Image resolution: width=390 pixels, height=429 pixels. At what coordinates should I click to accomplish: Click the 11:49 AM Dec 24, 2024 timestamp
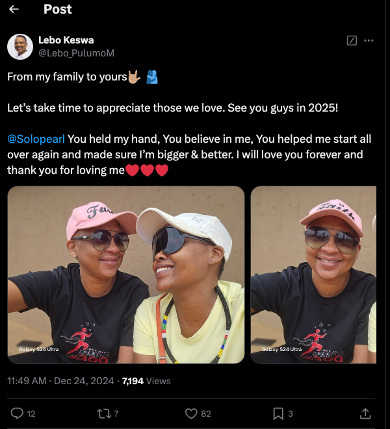coord(60,381)
